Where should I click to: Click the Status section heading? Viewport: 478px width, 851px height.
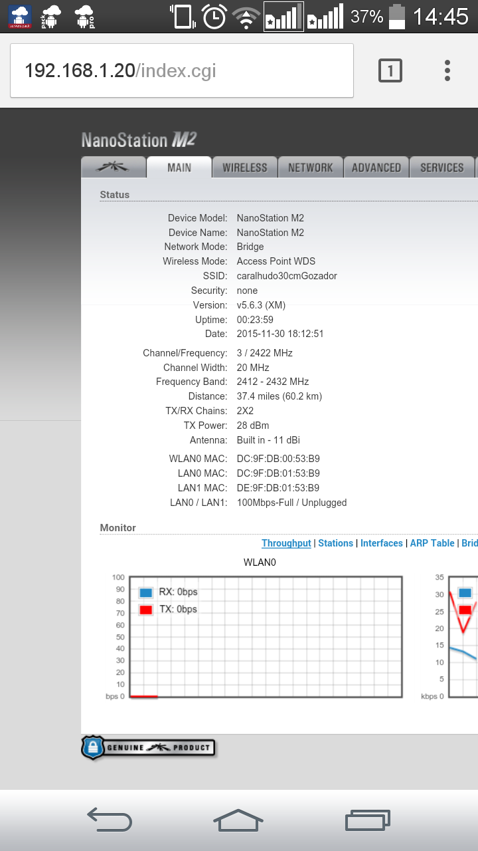(x=115, y=195)
